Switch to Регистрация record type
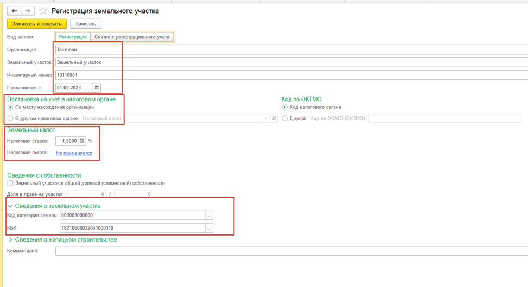This screenshot has width=528, height=287. pos(73,37)
